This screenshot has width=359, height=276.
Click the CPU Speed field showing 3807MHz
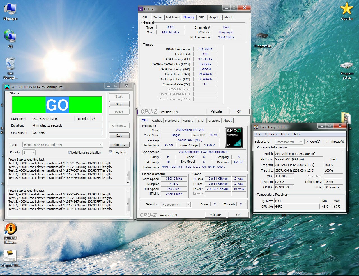tap(67, 133)
